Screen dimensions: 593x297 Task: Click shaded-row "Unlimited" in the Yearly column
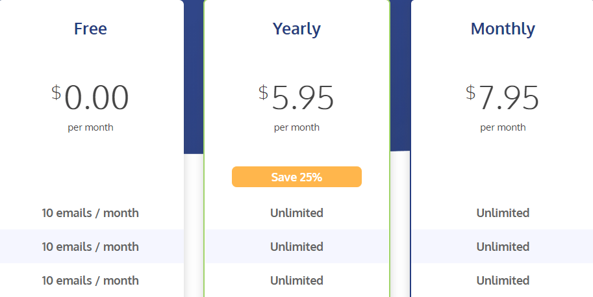(296, 246)
